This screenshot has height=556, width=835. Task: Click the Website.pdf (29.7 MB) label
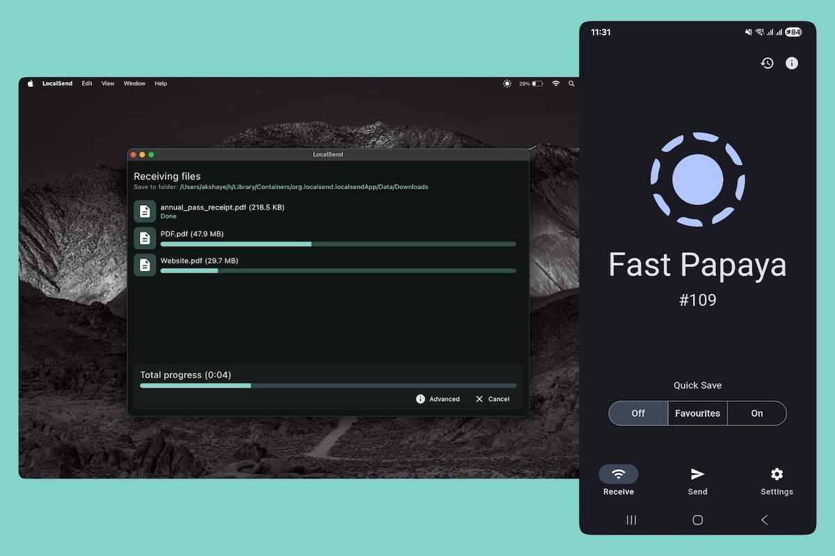click(199, 261)
